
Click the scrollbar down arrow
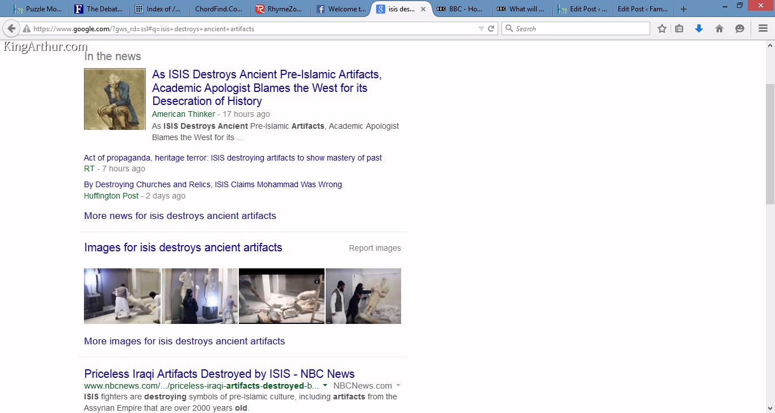[770, 408]
